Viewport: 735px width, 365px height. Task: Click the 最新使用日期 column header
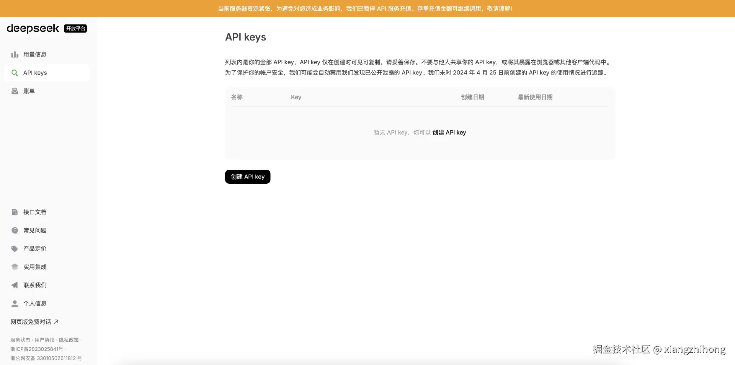[535, 97]
